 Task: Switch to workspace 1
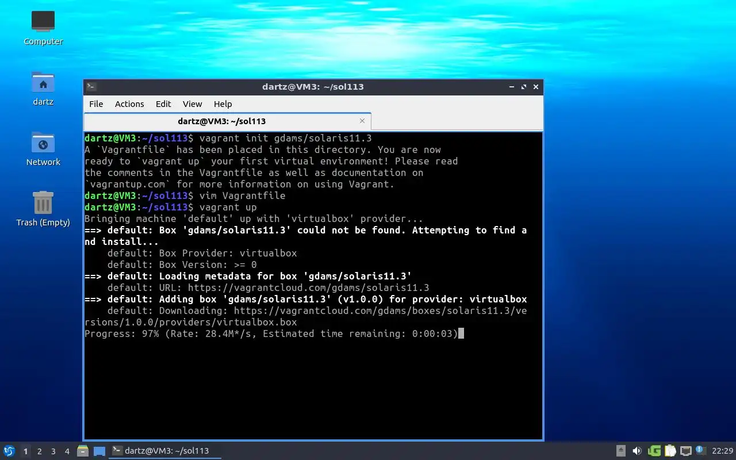tap(25, 451)
